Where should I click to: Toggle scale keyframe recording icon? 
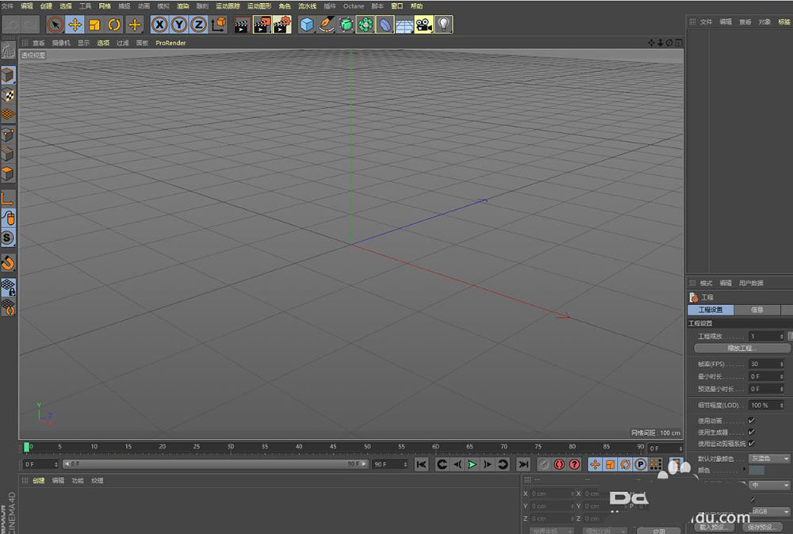point(611,464)
